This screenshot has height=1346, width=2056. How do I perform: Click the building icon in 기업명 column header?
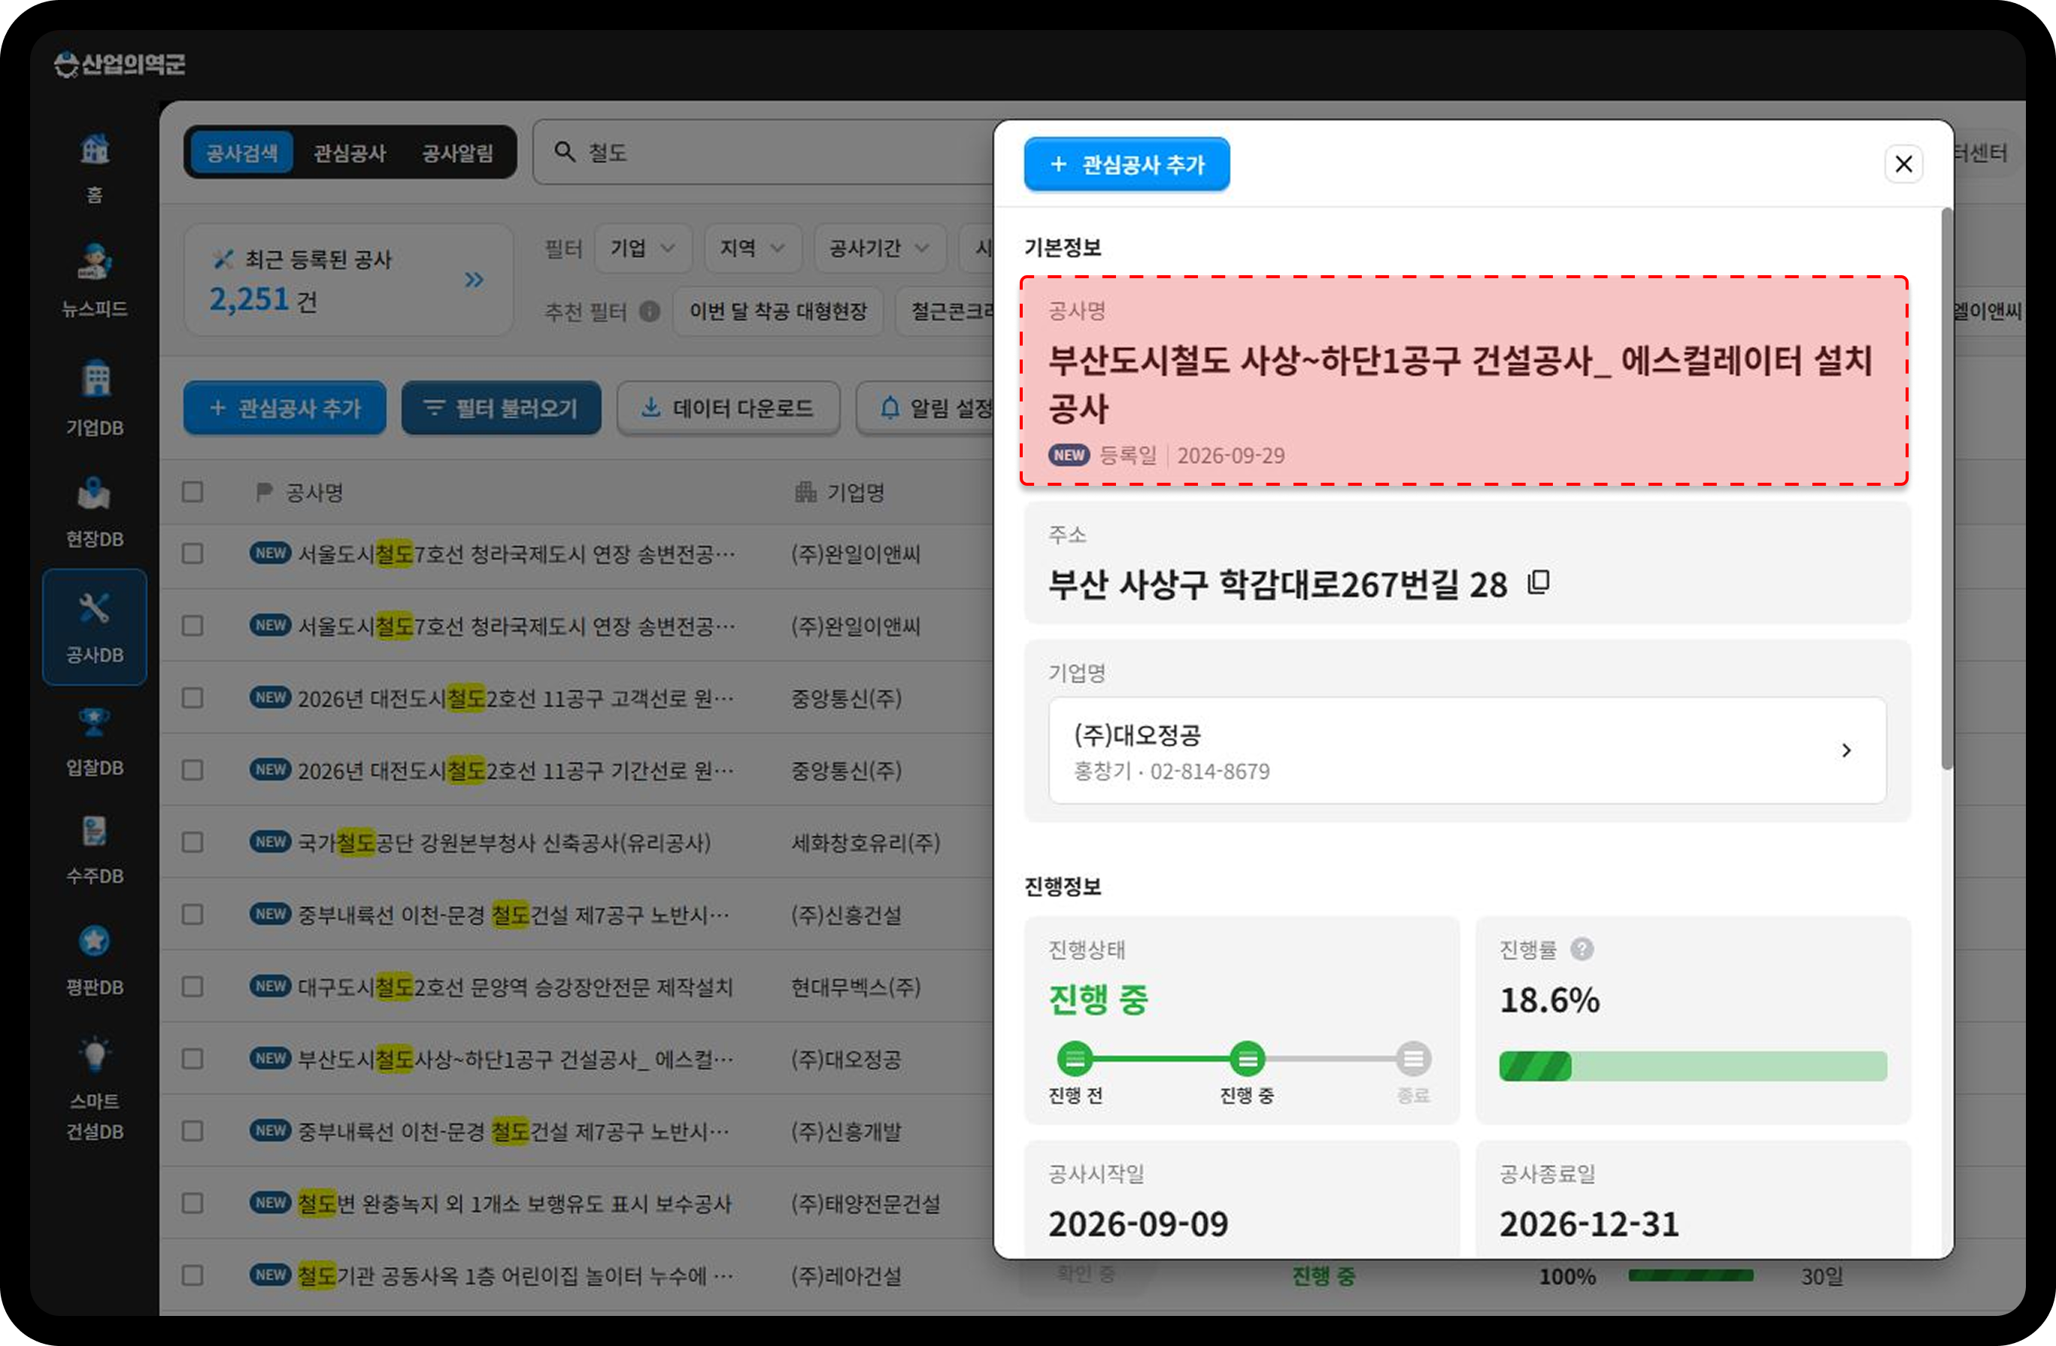click(x=805, y=492)
